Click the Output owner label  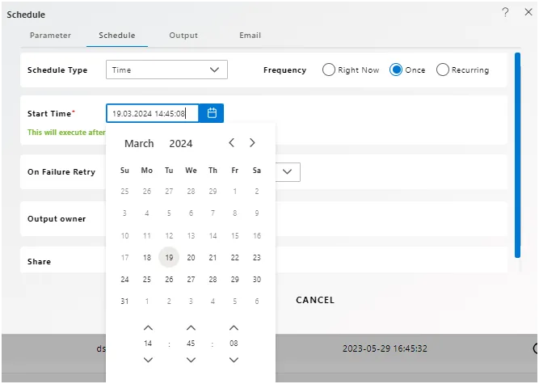click(57, 219)
